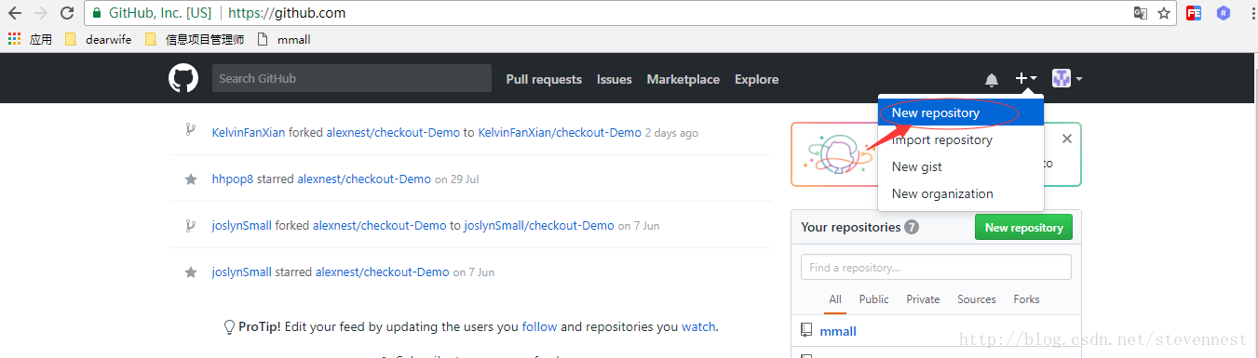
Task: Choose New organization menu entry
Action: click(x=961, y=193)
